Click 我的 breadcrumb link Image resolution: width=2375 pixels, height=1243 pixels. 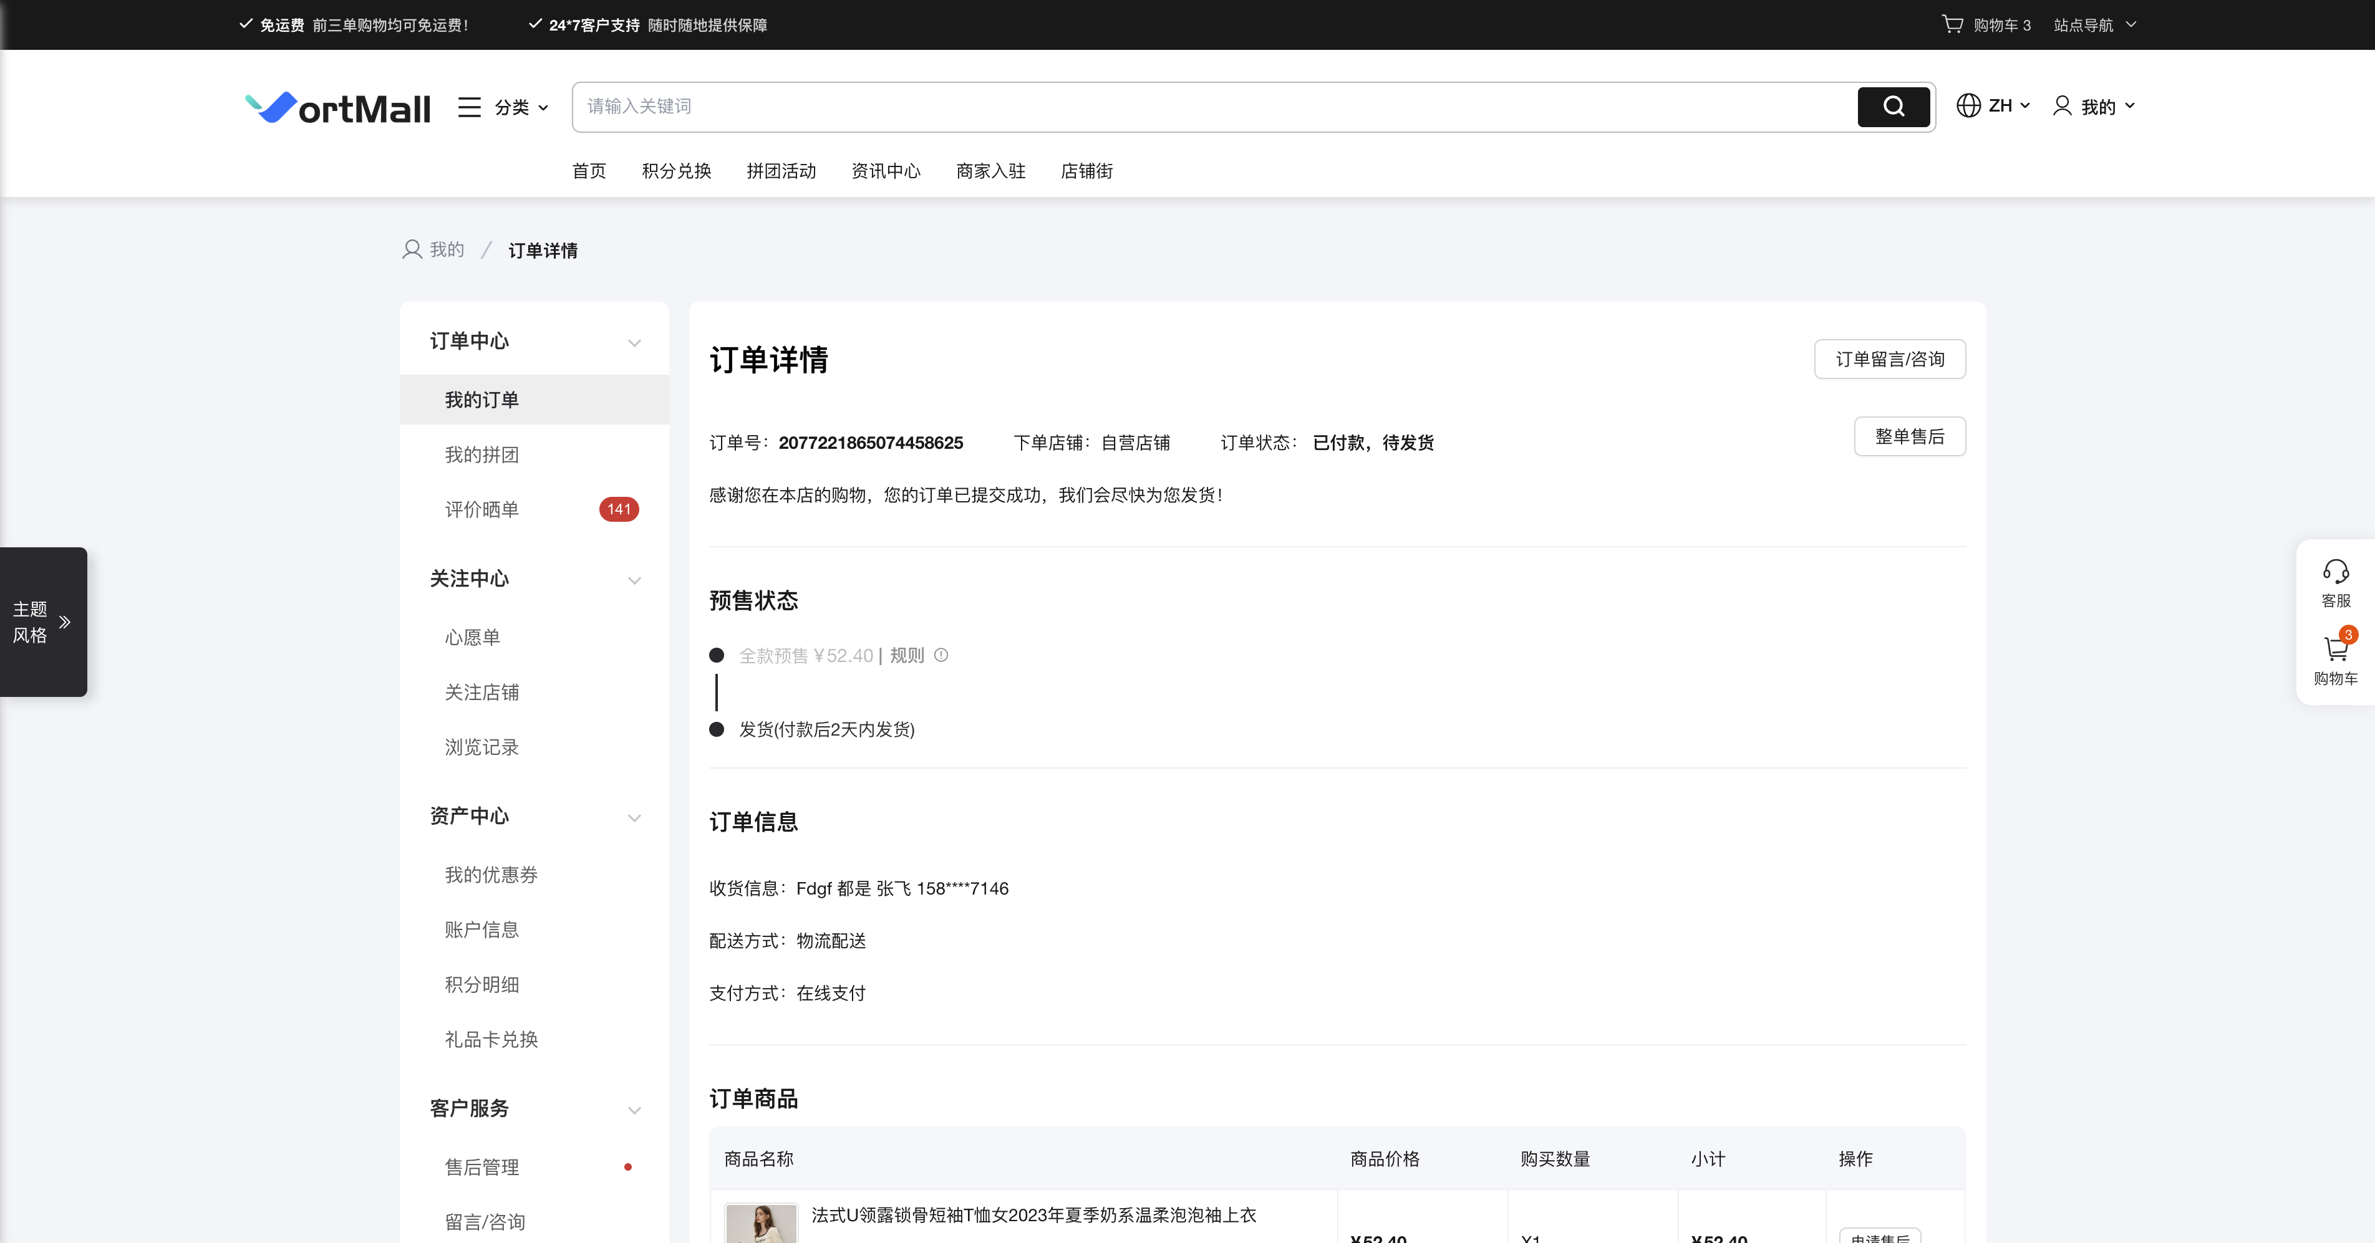click(447, 250)
